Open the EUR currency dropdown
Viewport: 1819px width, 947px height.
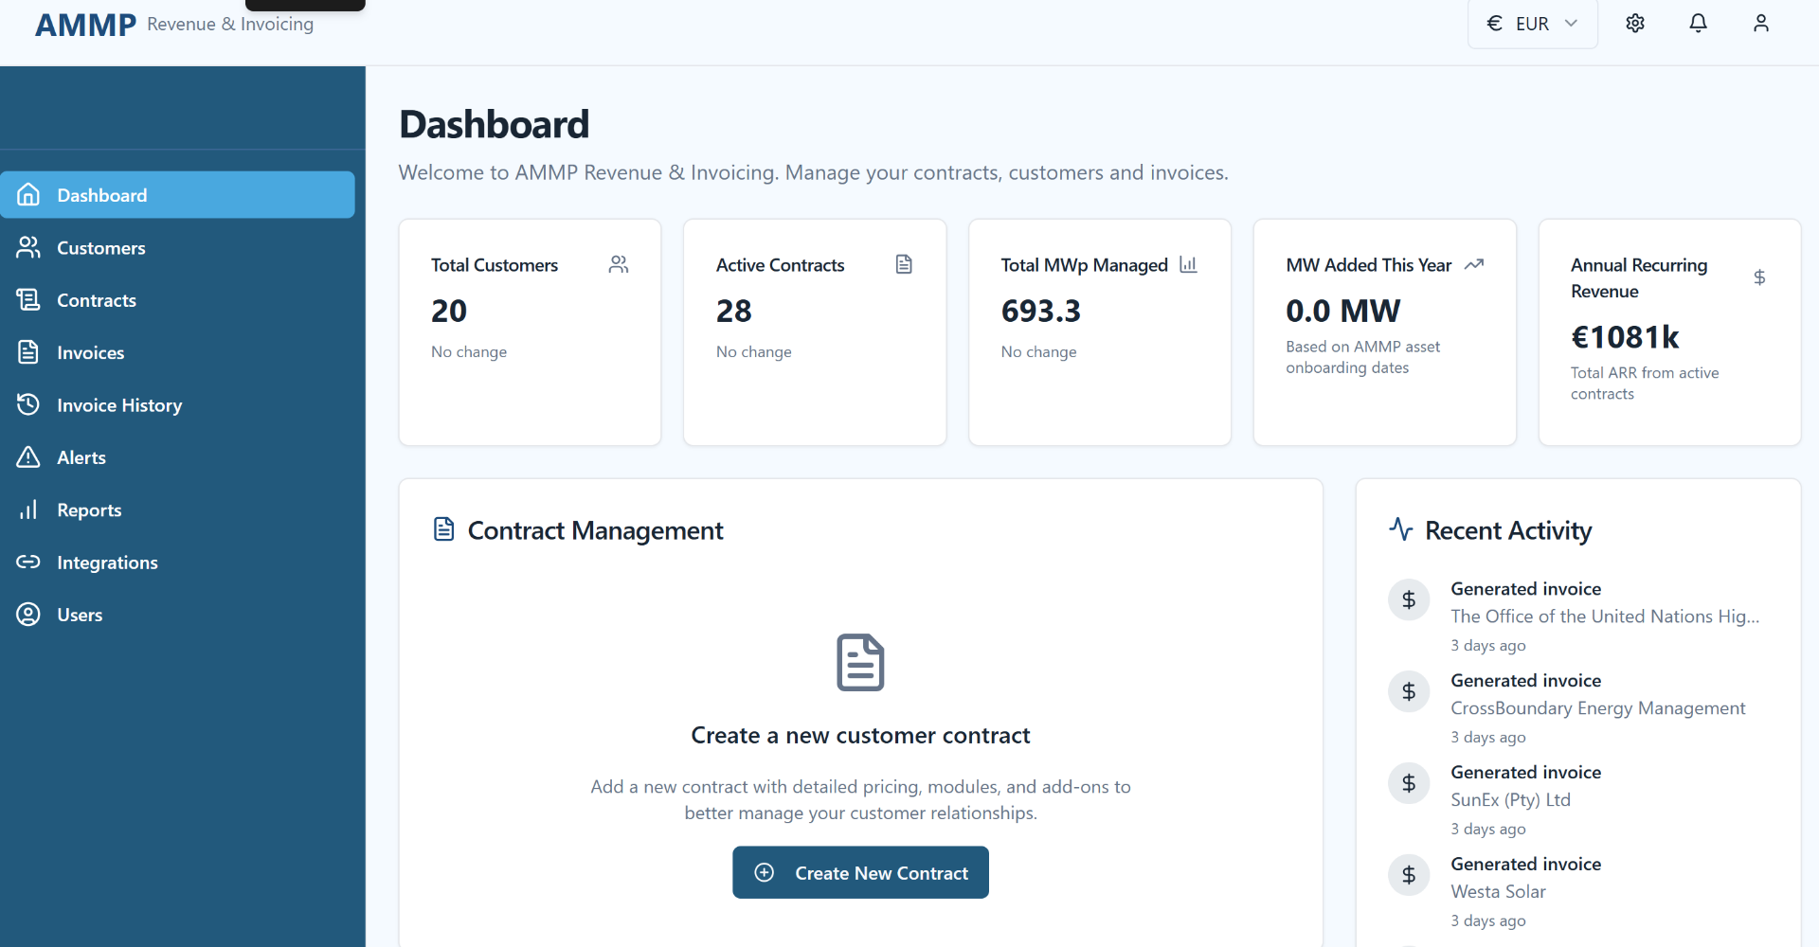[x=1531, y=23]
